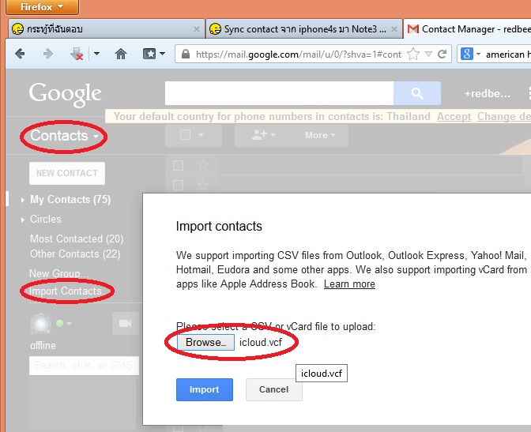
Task: Click the browser search box text
Action: (508, 54)
